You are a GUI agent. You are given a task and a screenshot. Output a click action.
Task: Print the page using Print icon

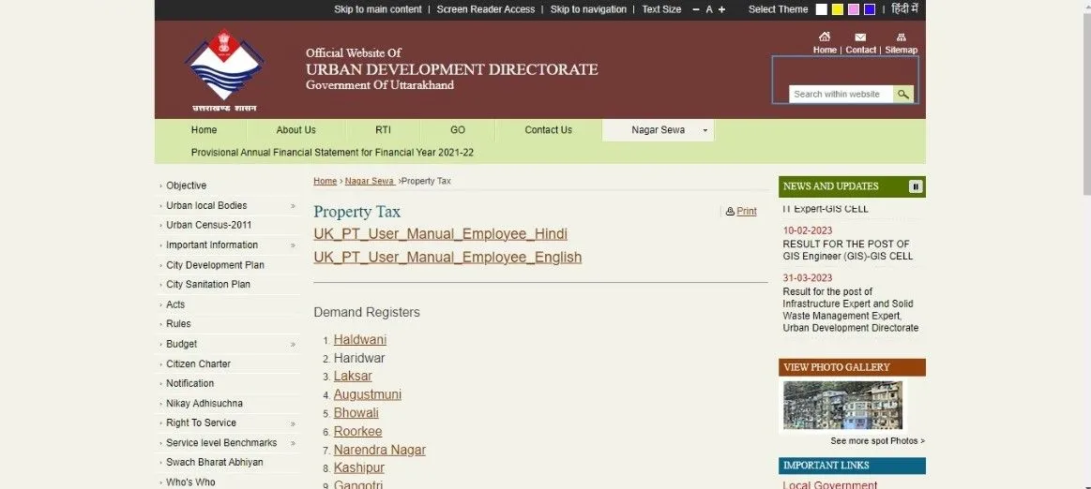pos(731,212)
